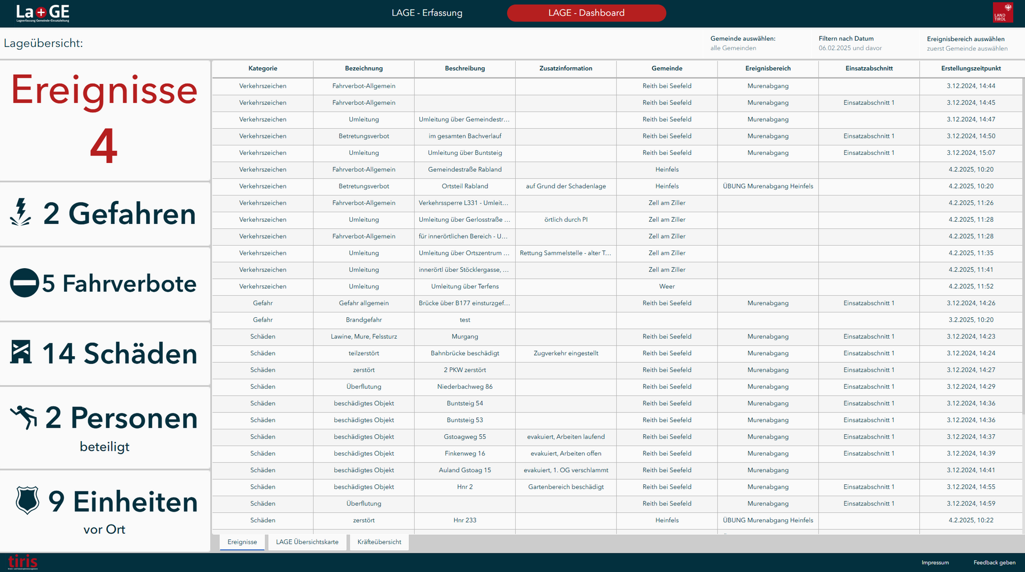The height and width of the screenshot is (572, 1025).
Task: Click the tiris logo in footer
Action: (x=23, y=562)
